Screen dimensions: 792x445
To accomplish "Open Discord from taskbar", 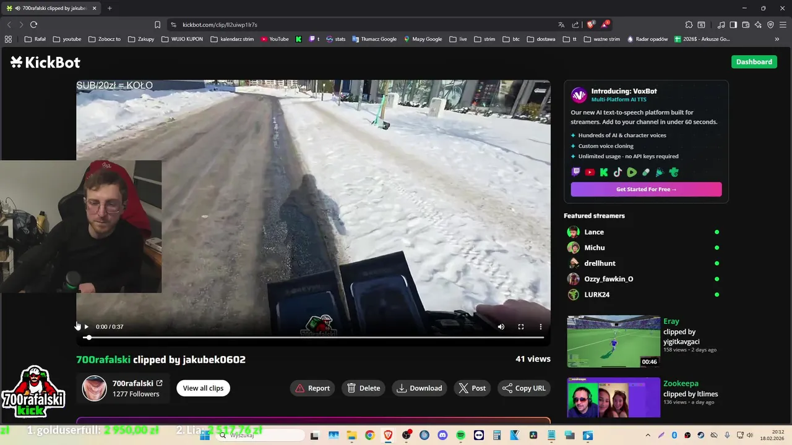I will tap(442, 435).
